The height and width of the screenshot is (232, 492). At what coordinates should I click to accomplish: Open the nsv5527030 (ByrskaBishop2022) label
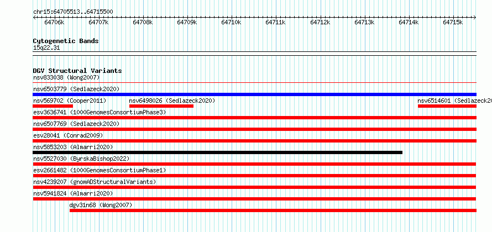pyautogui.click(x=81, y=159)
